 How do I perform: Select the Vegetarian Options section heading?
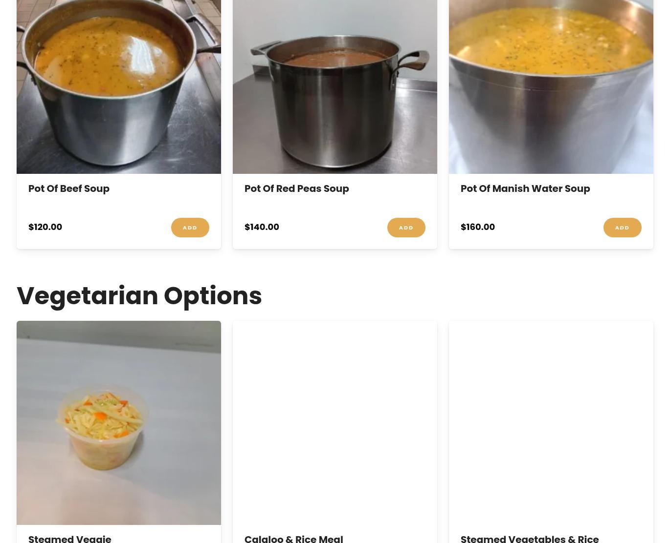[139, 296]
